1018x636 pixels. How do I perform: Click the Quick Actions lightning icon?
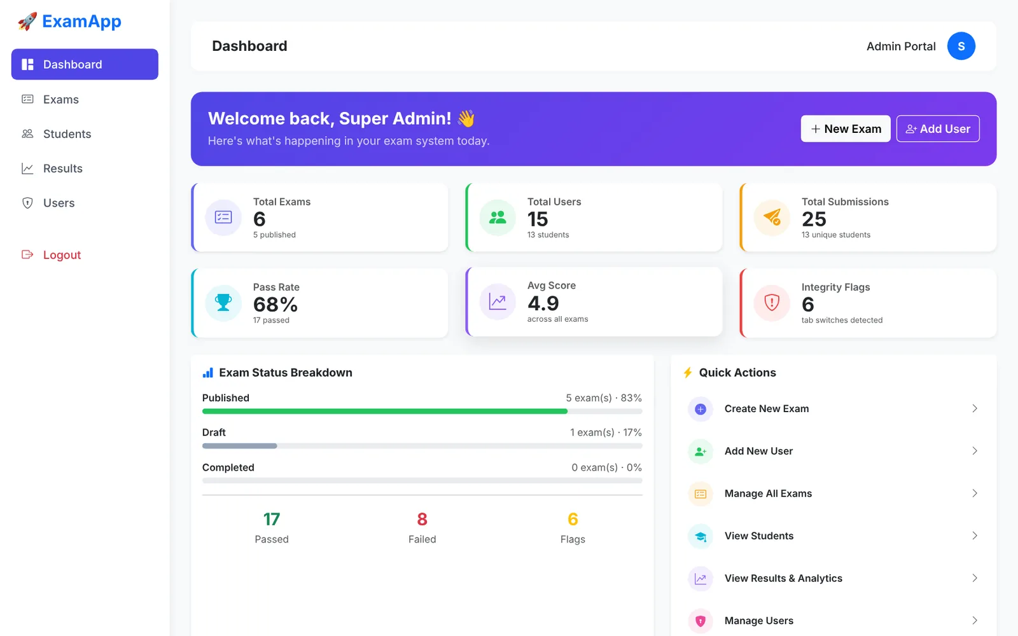[x=688, y=373]
